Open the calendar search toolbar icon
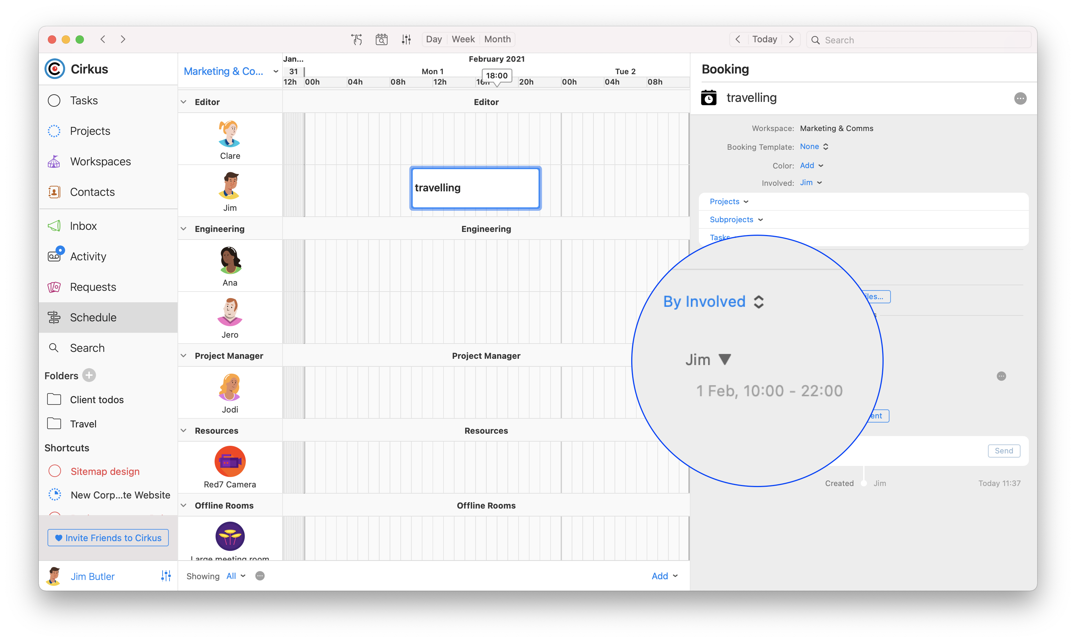Screen dimensions: 1076x642 click(381, 40)
